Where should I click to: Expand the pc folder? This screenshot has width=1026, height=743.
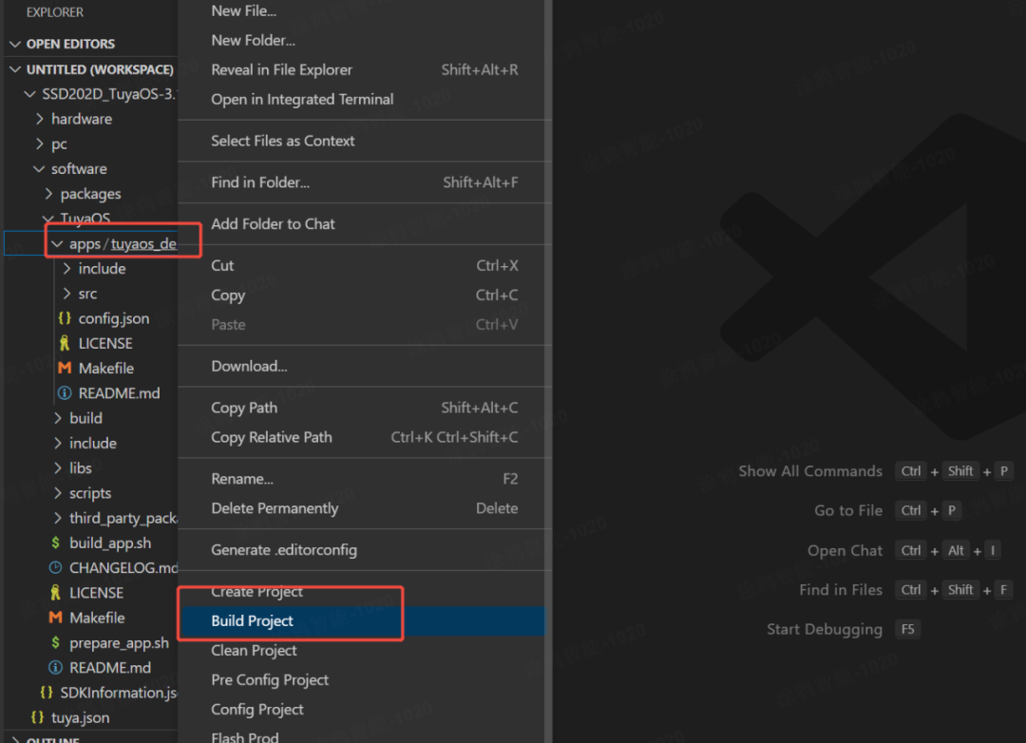pyautogui.click(x=39, y=143)
